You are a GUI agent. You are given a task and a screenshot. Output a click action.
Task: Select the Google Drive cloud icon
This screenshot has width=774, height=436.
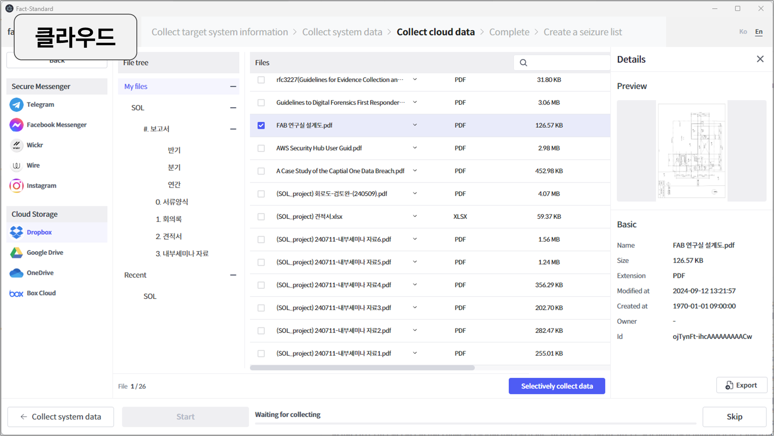(x=17, y=253)
